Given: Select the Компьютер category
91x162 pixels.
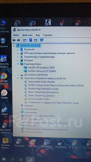Looking at the screenshot, I should (31, 112).
